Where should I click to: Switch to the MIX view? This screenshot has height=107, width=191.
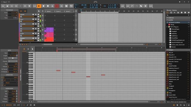[x=15, y=105]
